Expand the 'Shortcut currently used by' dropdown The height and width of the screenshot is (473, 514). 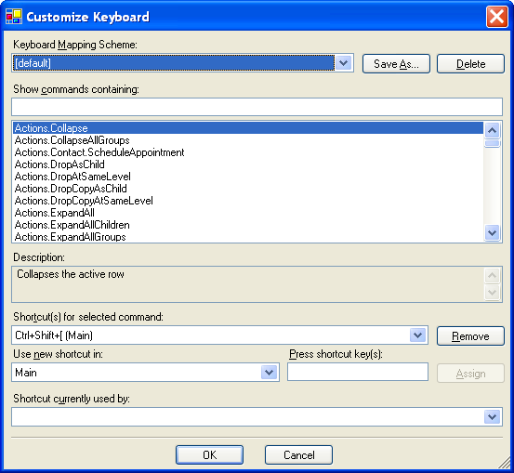[x=492, y=416]
